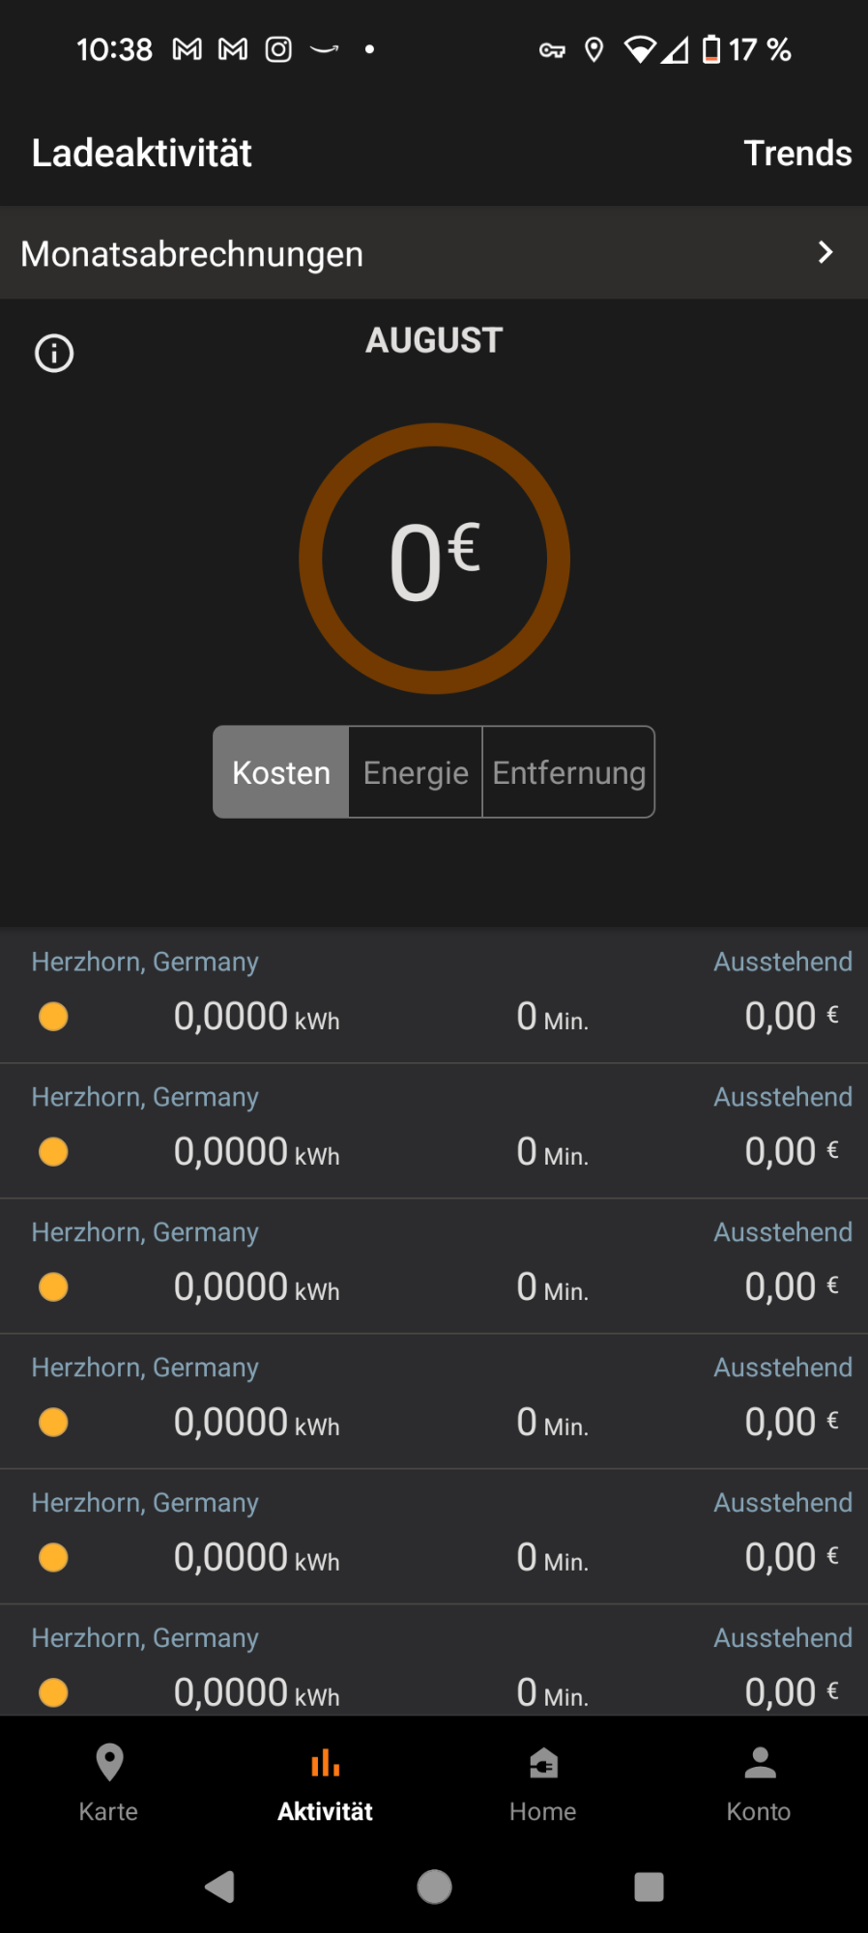Open the Konto profile tab
Screen dimensions: 868x1933
pyautogui.click(x=759, y=1781)
